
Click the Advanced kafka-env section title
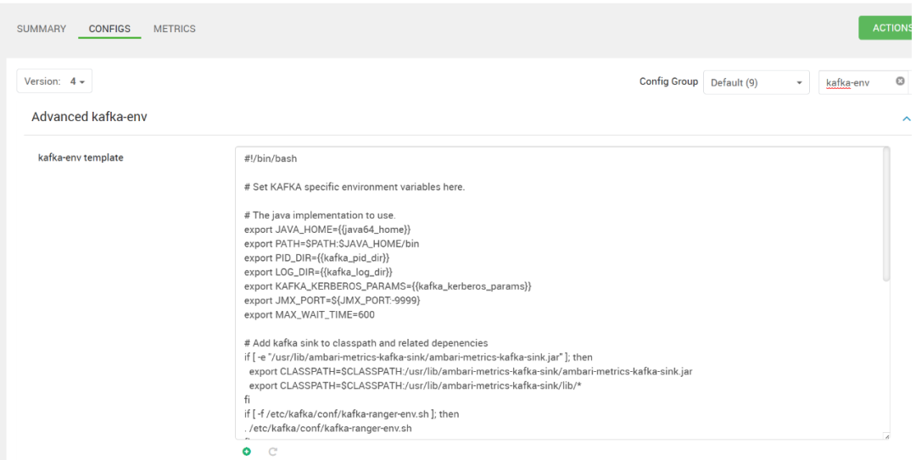point(89,117)
